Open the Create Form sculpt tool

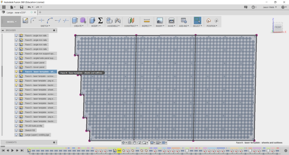click(83, 20)
